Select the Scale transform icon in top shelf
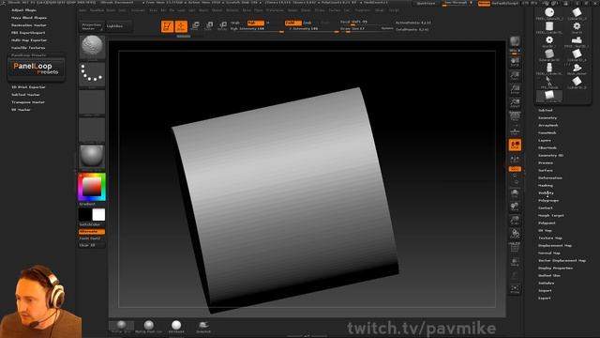Screen dimensions: 600x338 pyautogui.click(x=209, y=26)
